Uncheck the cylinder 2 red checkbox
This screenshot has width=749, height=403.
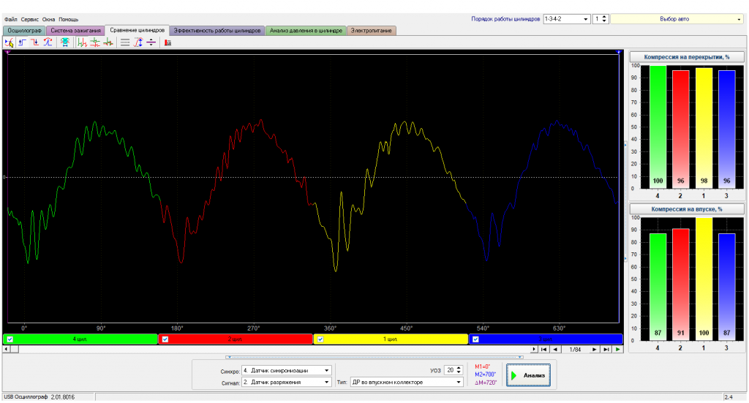(165, 339)
